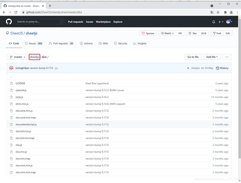The width and height of the screenshot is (241, 183).
Task: View the 26.1k stargazers count
Action: (x=204, y=33)
